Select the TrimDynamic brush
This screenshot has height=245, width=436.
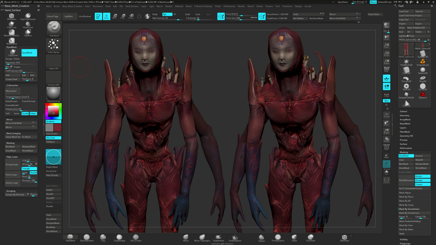[x=278, y=238]
